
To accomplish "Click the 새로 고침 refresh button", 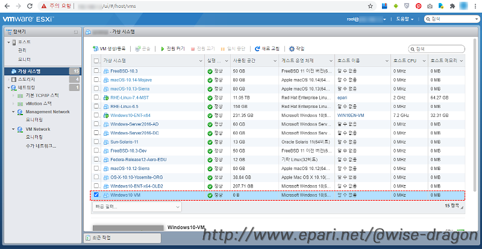I will coord(267,49).
